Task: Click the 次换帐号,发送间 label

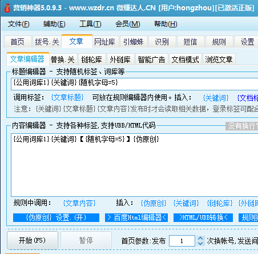Action: click(x=232, y=241)
